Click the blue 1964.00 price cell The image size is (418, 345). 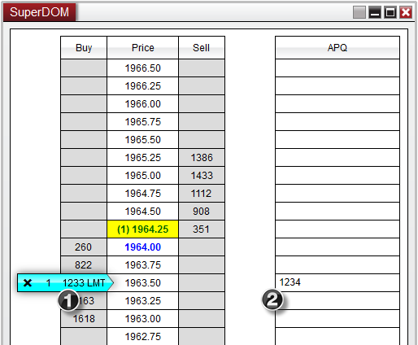click(x=143, y=247)
